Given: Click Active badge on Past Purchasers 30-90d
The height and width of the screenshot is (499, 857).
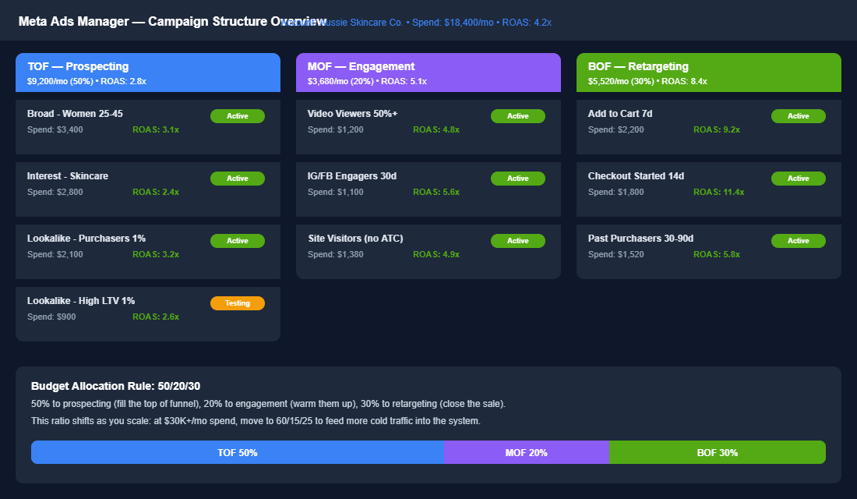Looking at the screenshot, I should pos(799,241).
